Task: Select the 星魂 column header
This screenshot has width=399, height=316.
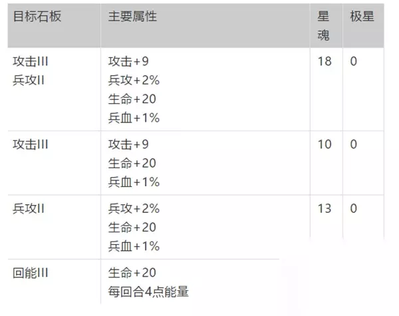Action: point(323,25)
